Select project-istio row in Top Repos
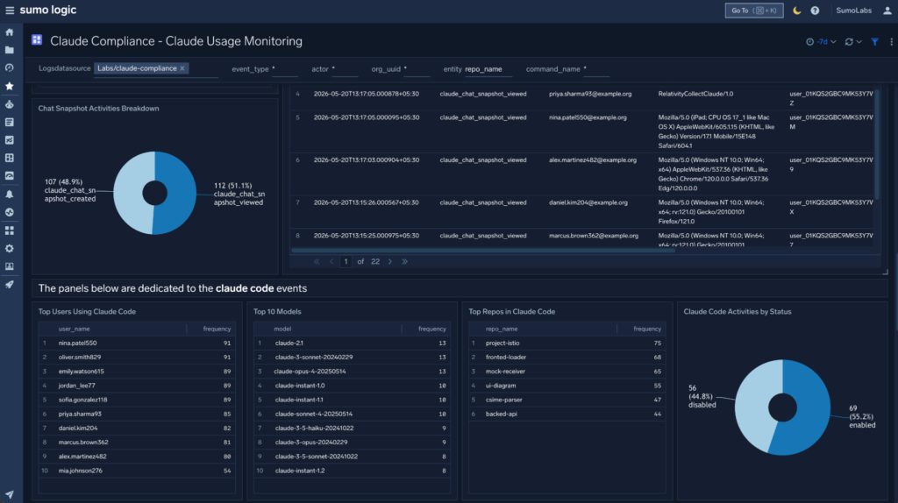This screenshot has width=898, height=503. tap(567, 343)
